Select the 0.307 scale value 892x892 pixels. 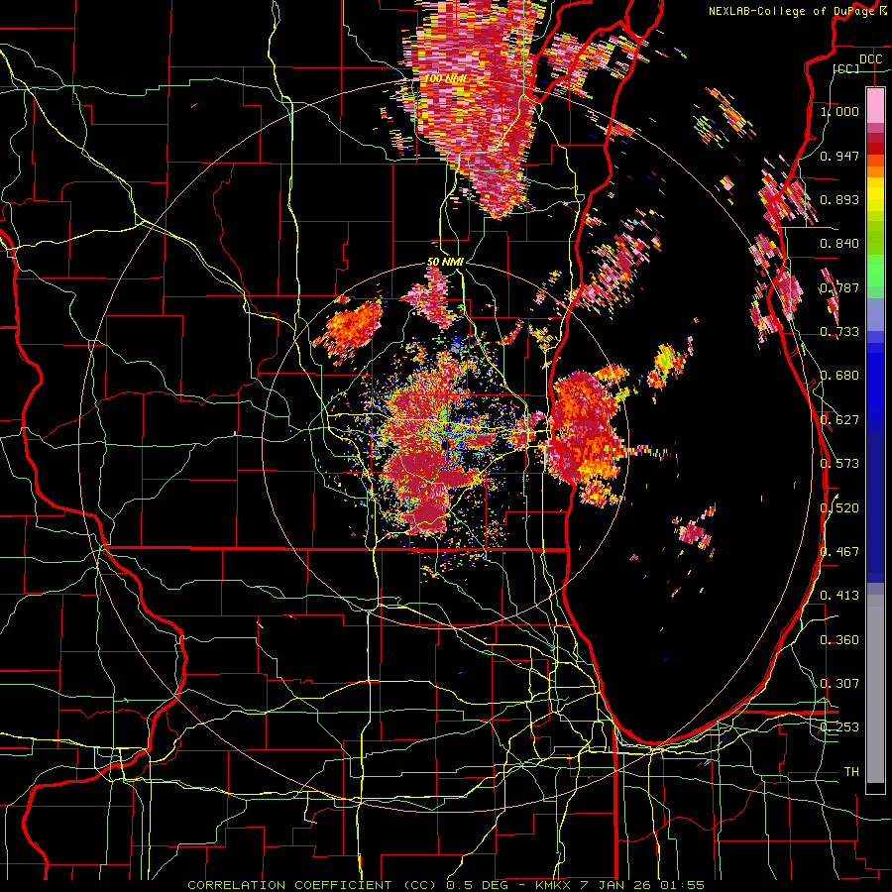tap(839, 684)
